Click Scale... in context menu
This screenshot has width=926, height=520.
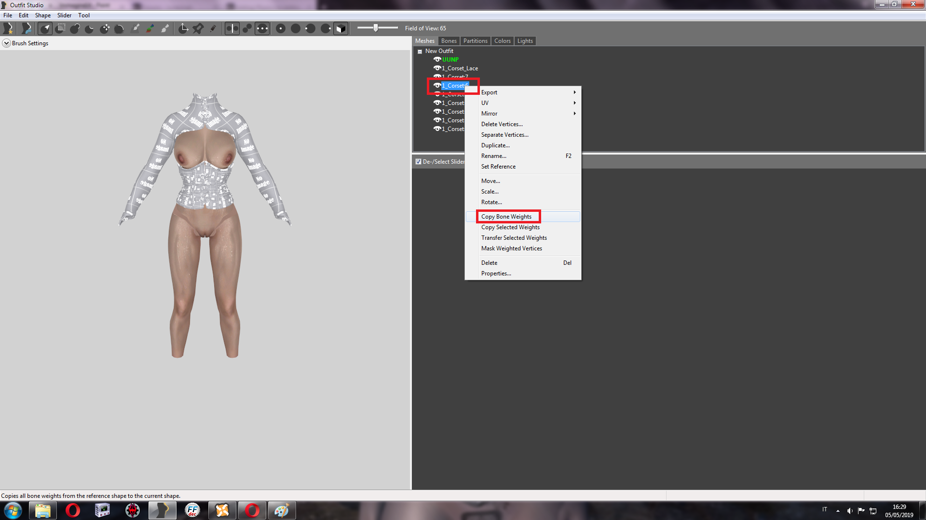523,192
